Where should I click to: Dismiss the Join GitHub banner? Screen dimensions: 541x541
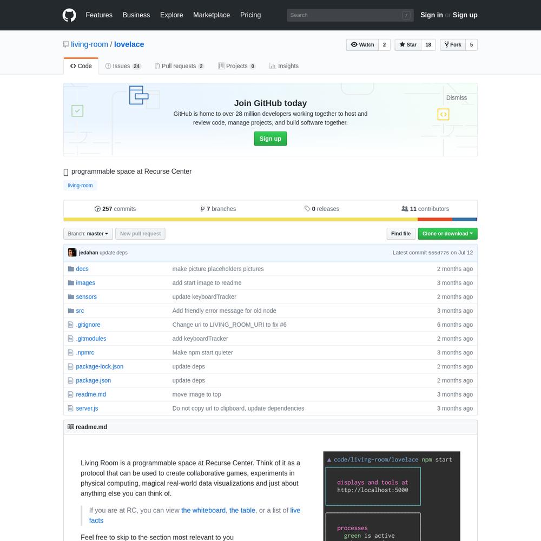click(x=457, y=97)
